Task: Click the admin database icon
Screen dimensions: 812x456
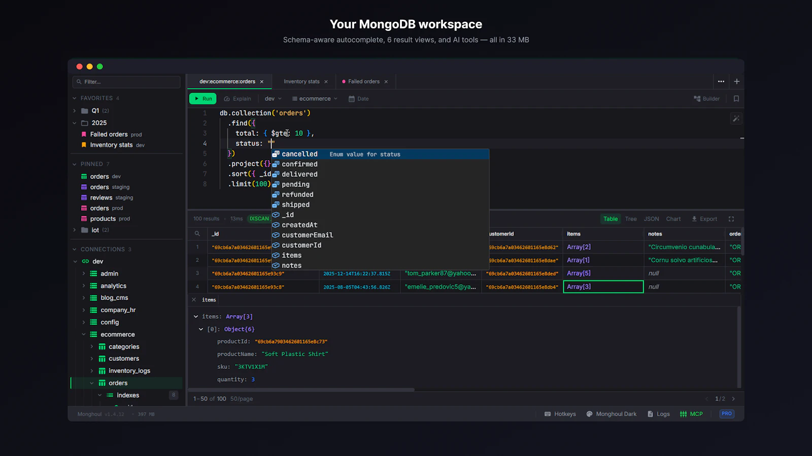Action: coord(93,274)
